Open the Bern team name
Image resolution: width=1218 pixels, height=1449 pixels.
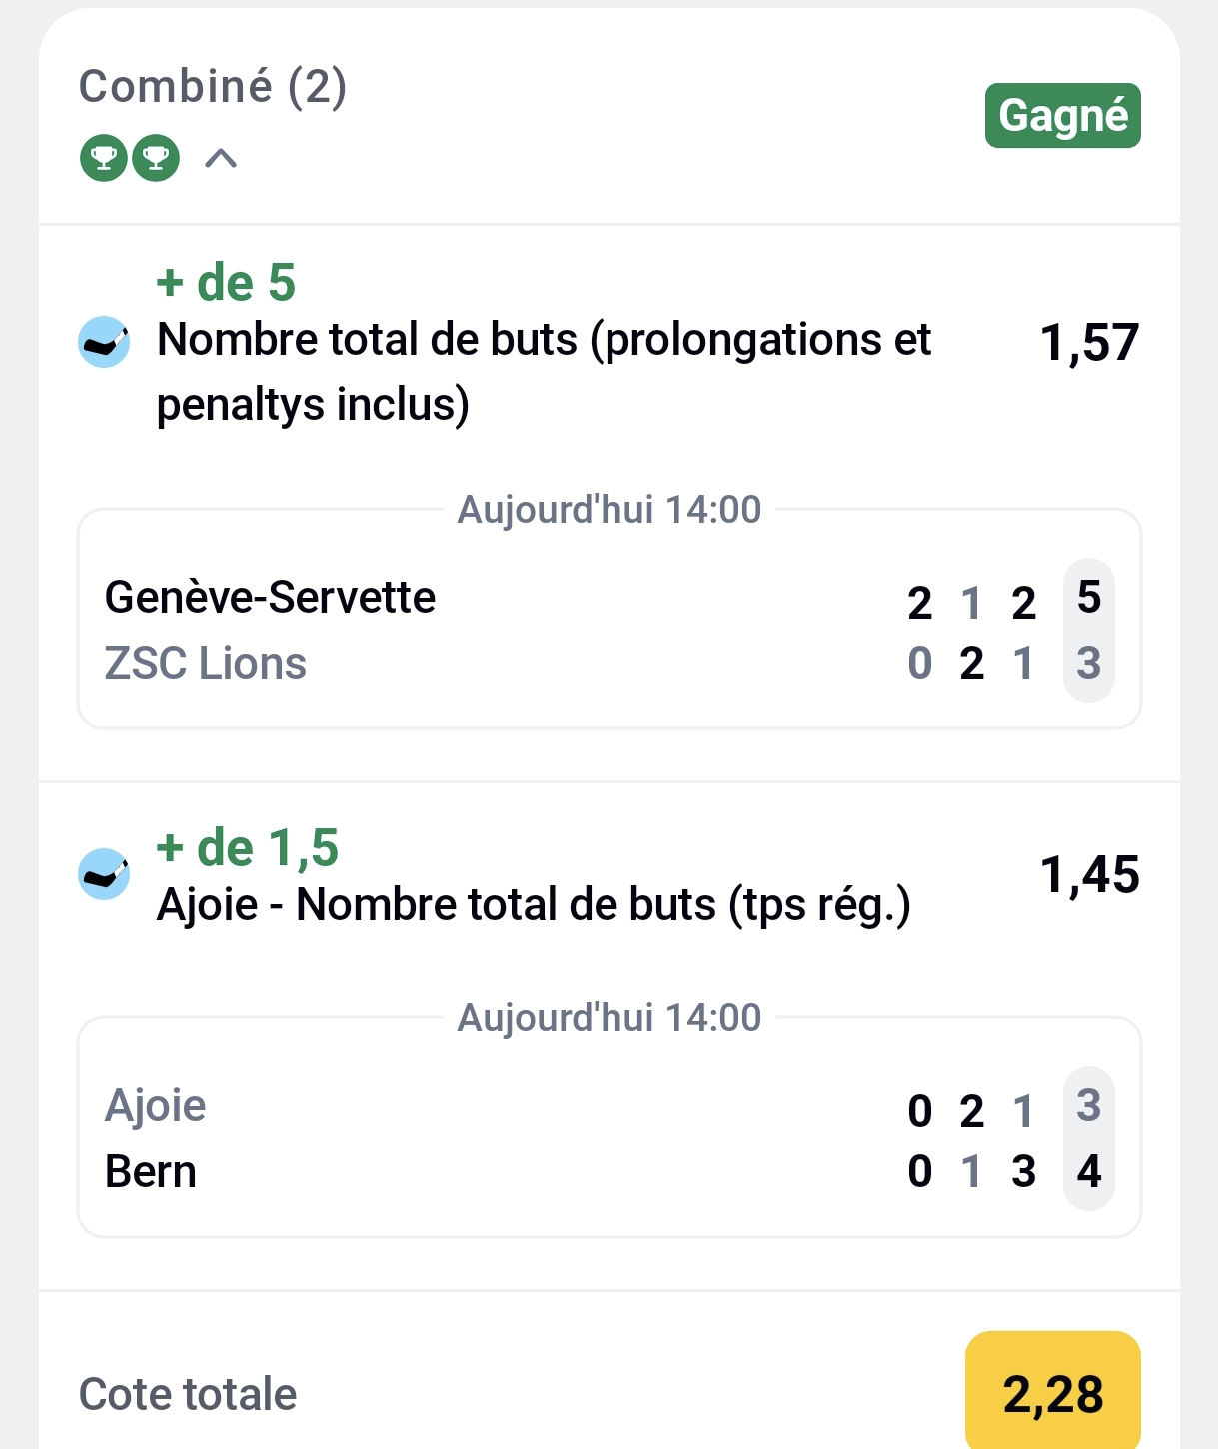[151, 1172]
